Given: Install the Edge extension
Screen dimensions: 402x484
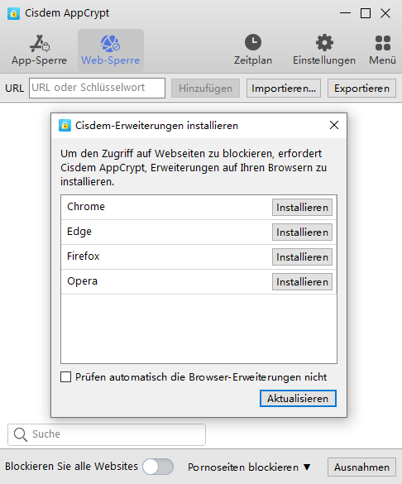Looking at the screenshot, I should (302, 232).
